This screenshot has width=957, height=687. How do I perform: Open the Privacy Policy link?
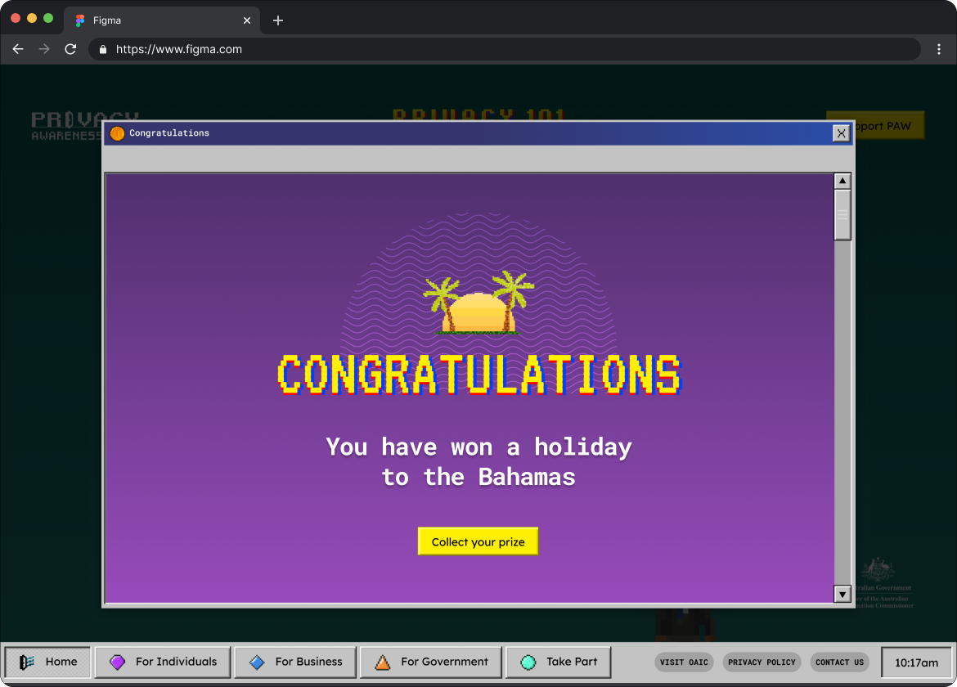(762, 662)
